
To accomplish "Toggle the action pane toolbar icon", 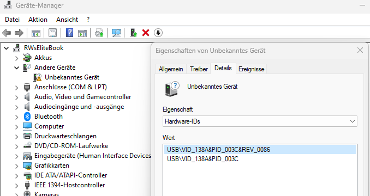I will (82, 33).
